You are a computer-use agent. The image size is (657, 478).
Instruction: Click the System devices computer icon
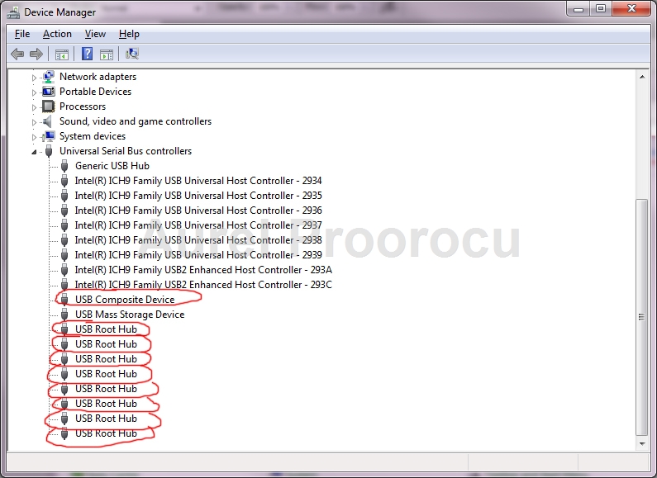(49, 136)
